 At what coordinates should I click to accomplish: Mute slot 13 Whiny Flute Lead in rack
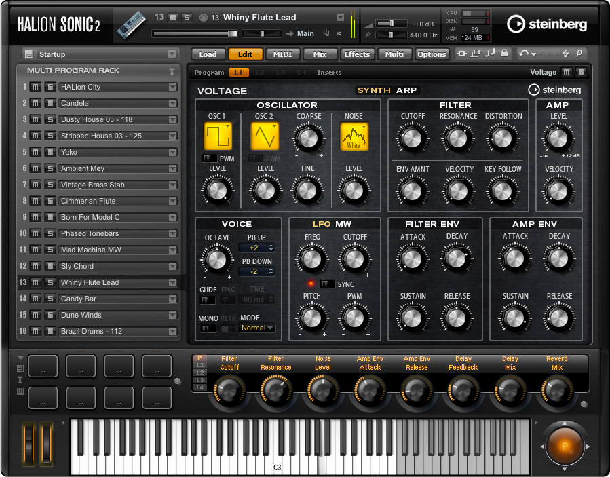point(35,282)
